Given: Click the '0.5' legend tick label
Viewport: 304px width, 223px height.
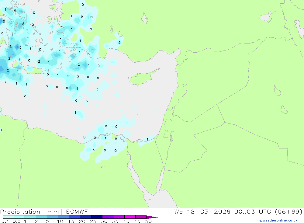Looking at the screenshot, I should (x=16, y=221).
